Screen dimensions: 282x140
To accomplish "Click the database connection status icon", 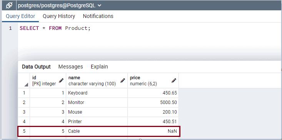I will tap(9, 5).
